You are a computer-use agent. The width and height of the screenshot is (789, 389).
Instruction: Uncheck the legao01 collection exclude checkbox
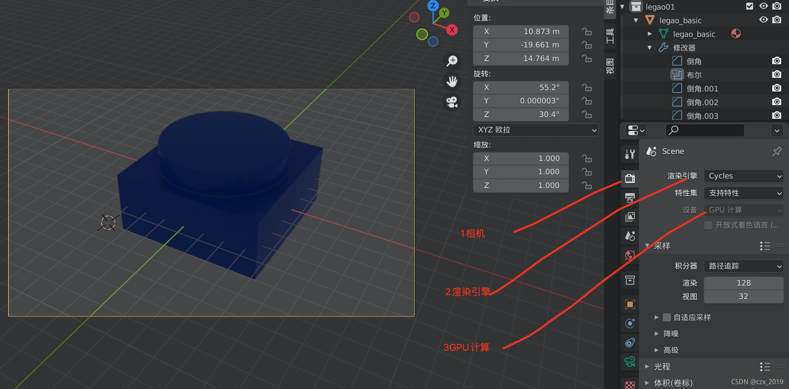750,6
